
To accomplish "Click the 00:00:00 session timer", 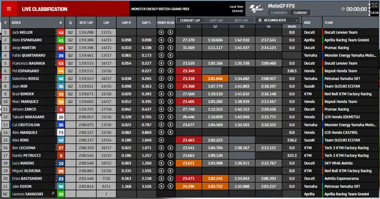I will [x=356, y=9].
